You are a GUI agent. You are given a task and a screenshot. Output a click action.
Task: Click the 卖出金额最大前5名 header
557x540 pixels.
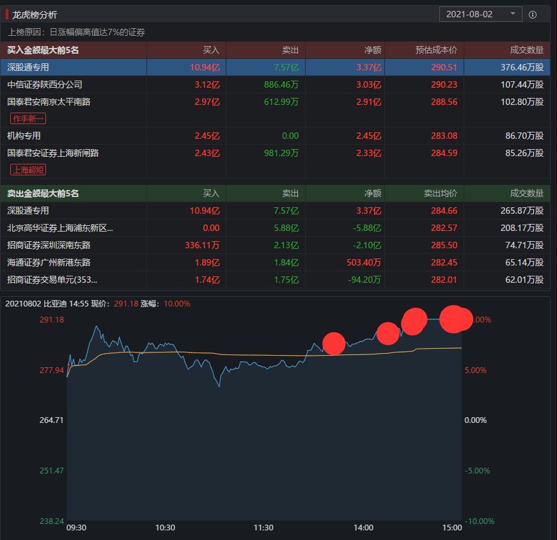point(43,193)
